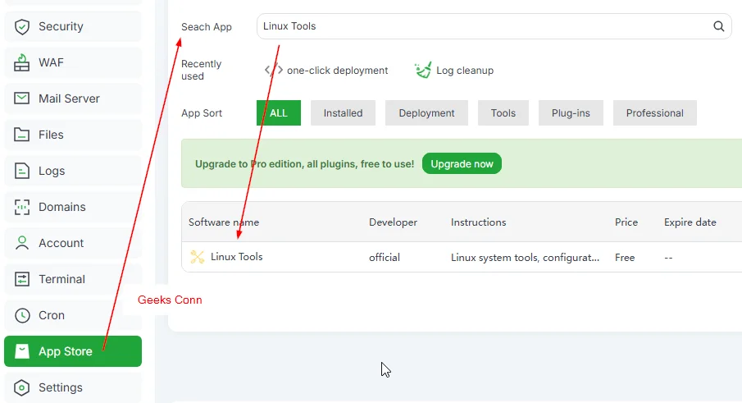Image resolution: width=742 pixels, height=403 pixels.
Task: Click the Logs document icon
Action: tap(22, 171)
